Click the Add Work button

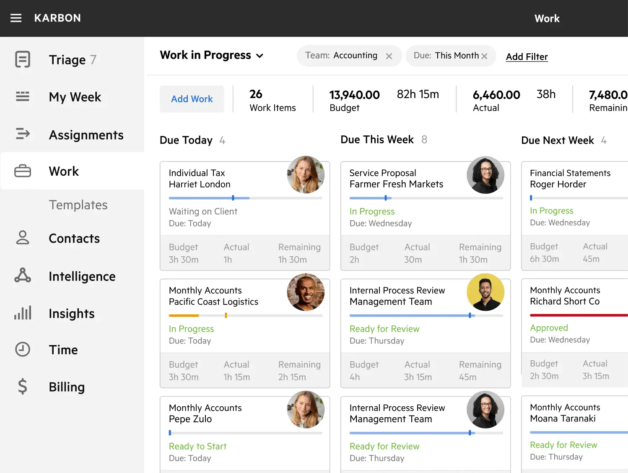pyautogui.click(x=192, y=99)
